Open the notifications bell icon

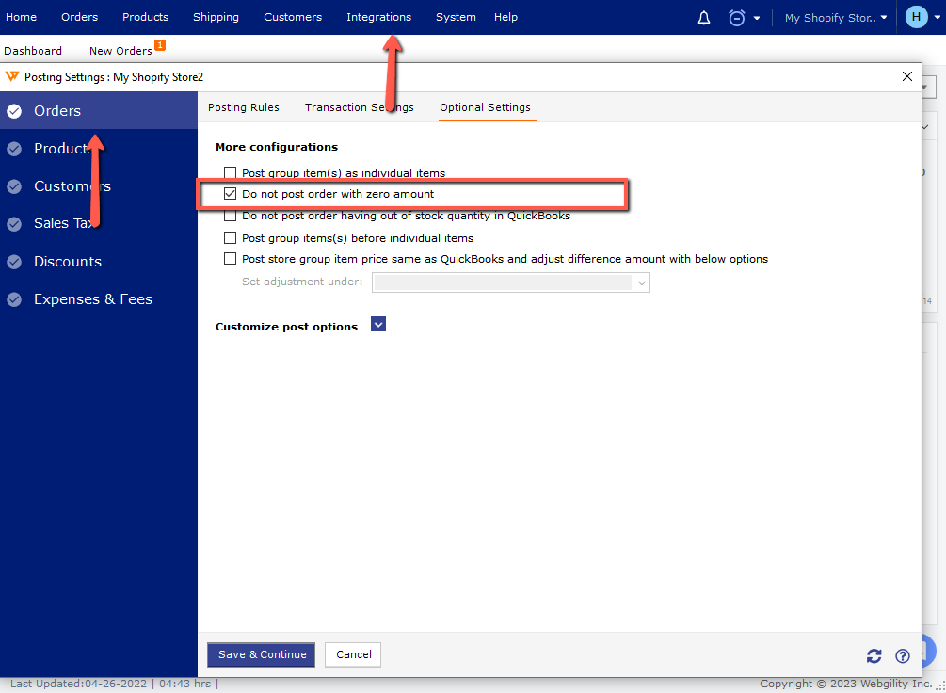click(x=703, y=18)
